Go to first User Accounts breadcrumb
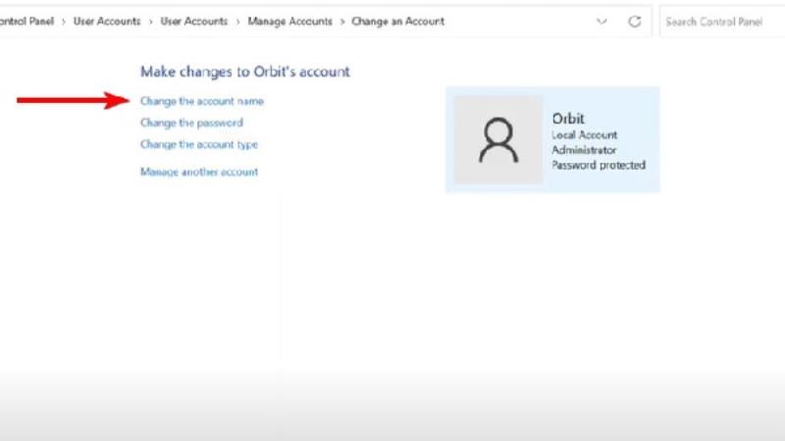Viewport: 785px width, 441px height. pyautogui.click(x=107, y=21)
